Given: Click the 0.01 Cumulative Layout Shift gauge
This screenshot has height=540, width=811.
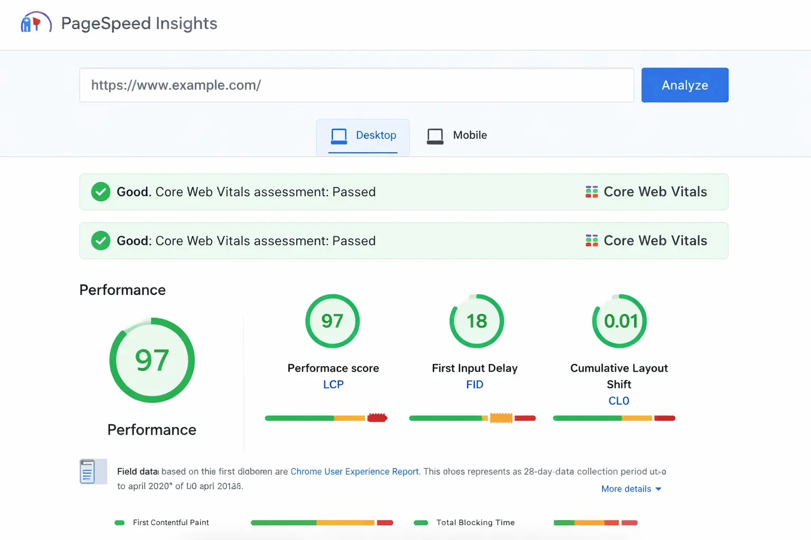Looking at the screenshot, I should (619, 321).
